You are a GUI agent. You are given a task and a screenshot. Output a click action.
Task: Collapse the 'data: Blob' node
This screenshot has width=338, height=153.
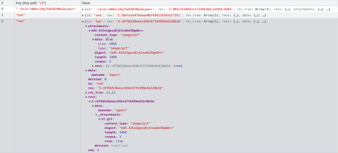(x=93, y=40)
